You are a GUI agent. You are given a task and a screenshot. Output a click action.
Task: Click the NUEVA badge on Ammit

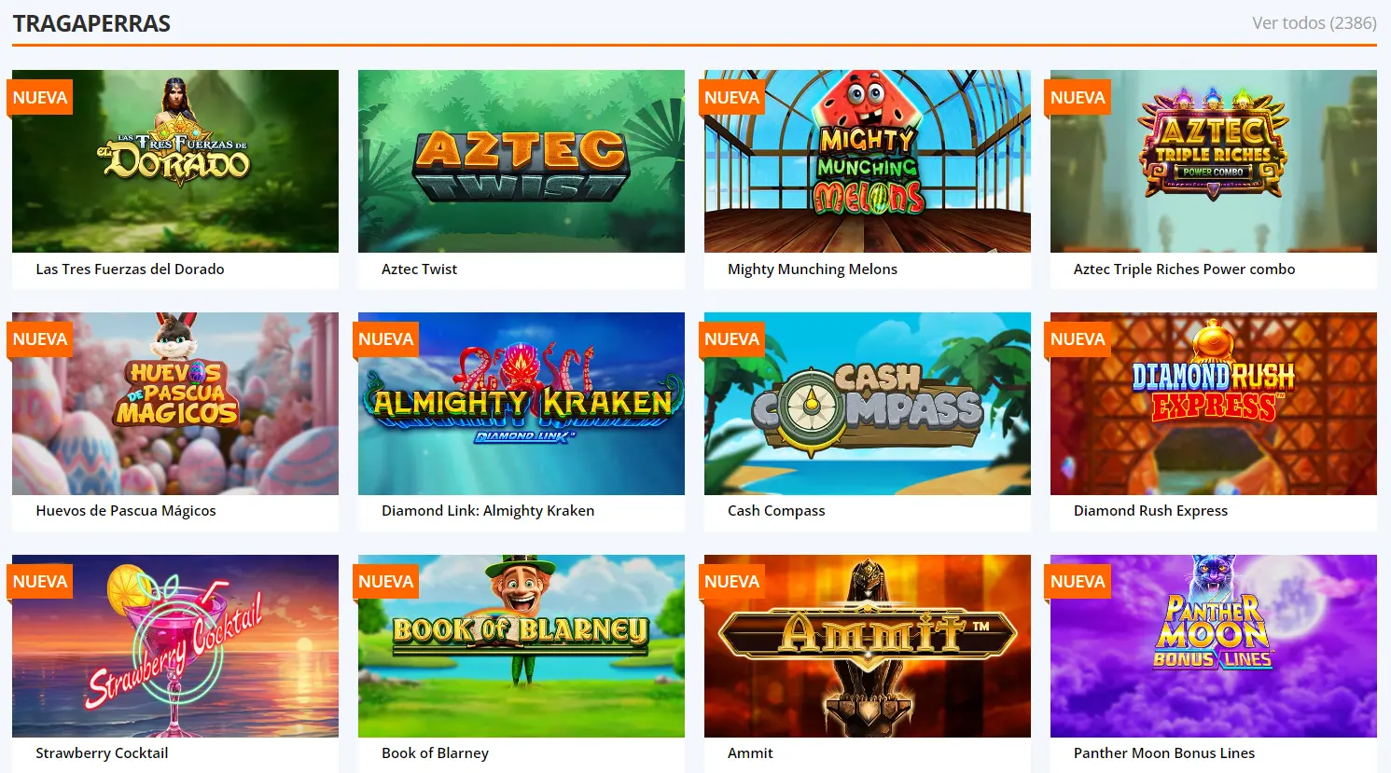pyautogui.click(x=732, y=582)
